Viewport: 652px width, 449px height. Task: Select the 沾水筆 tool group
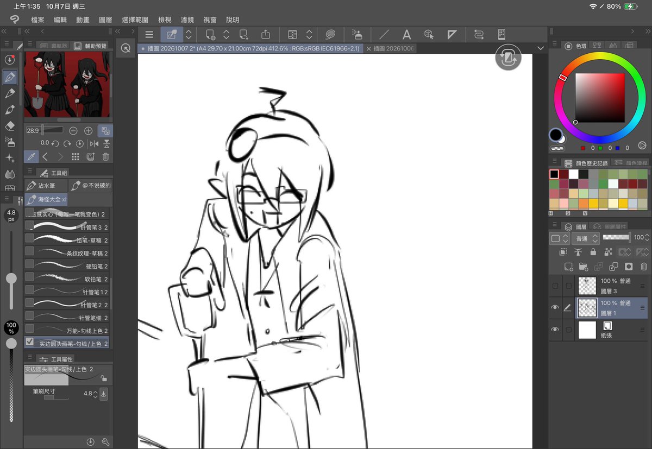tap(46, 186)
